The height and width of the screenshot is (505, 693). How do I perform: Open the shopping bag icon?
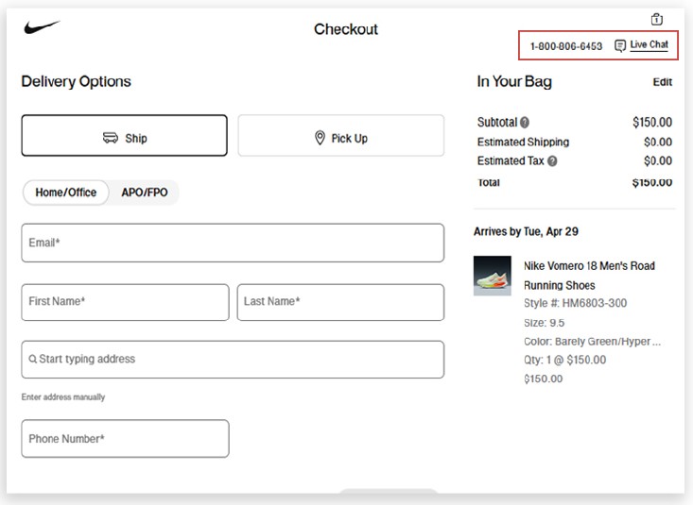click(x=657, y=20)
